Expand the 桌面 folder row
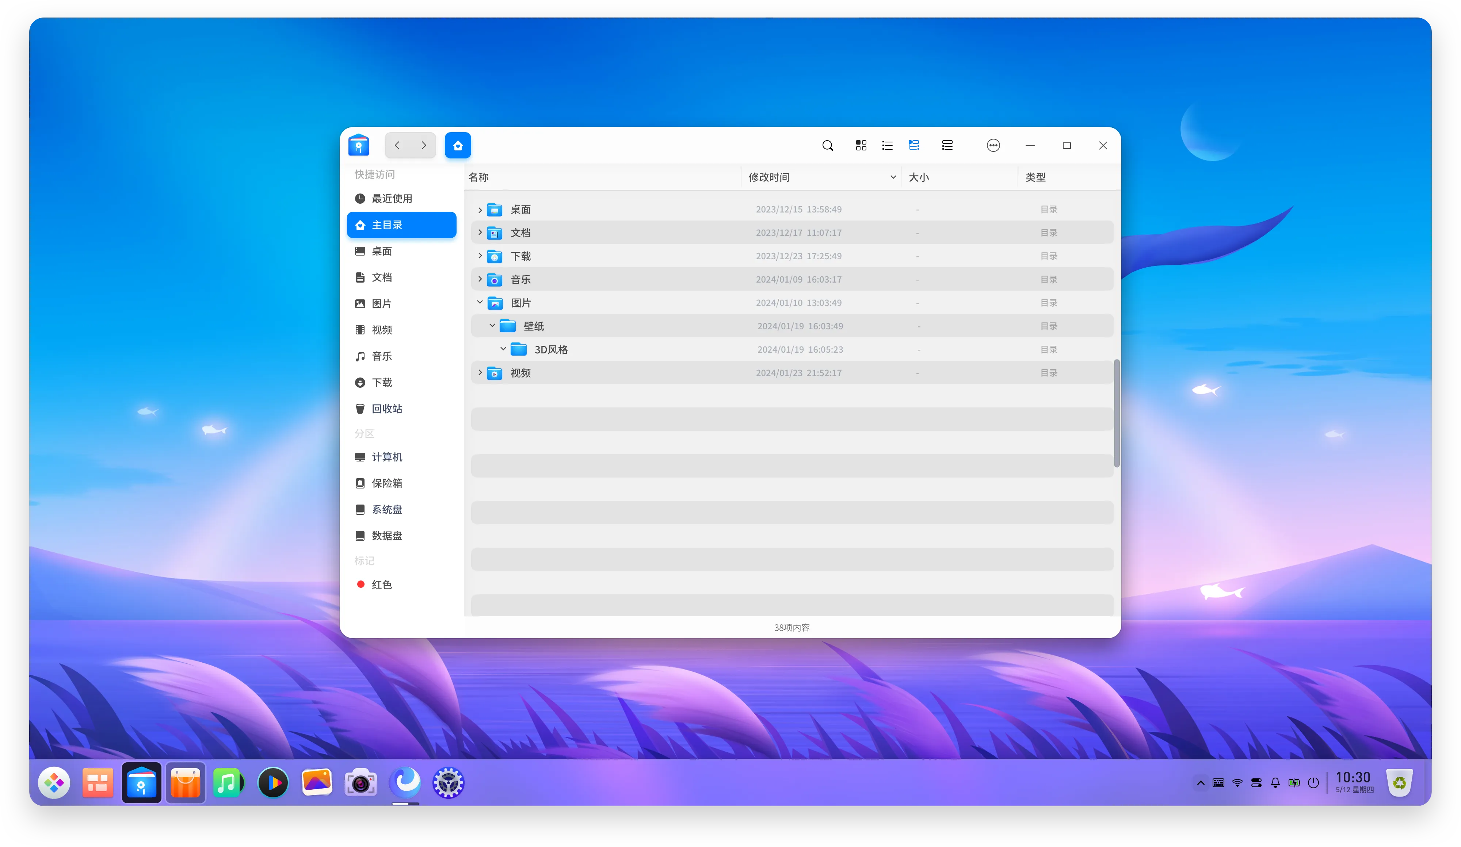 point(480,210)
